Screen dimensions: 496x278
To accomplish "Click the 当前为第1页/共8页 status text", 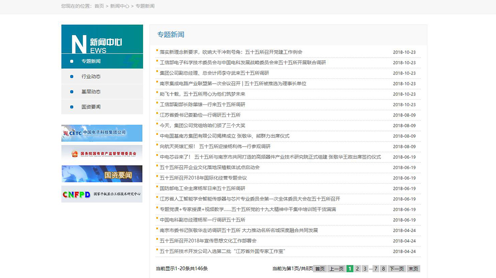I will 293,269.
